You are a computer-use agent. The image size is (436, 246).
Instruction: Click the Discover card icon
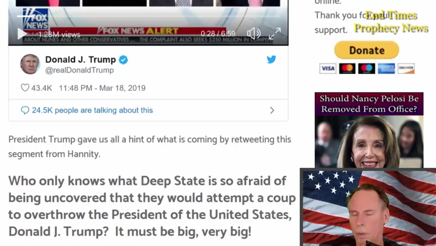[x=406, y=68]
